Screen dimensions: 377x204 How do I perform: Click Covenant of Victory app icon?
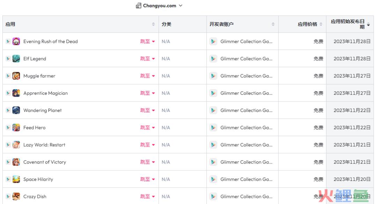16,162
